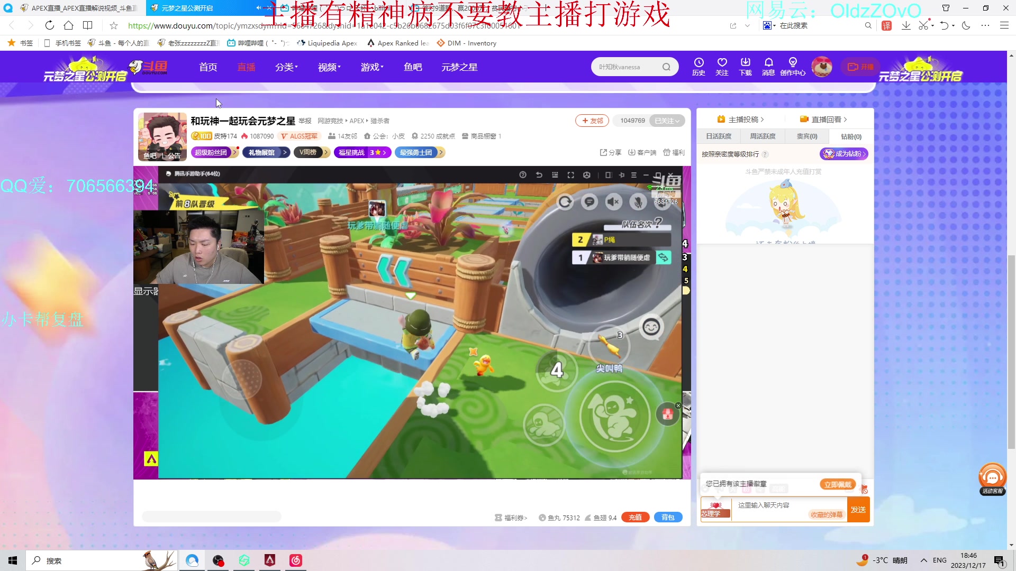Image resolution: width=1016 pixels, height=571 pixels.
Task: Open 元梦之星 in Douyu nav bar
Action: (x=459, y=67)
